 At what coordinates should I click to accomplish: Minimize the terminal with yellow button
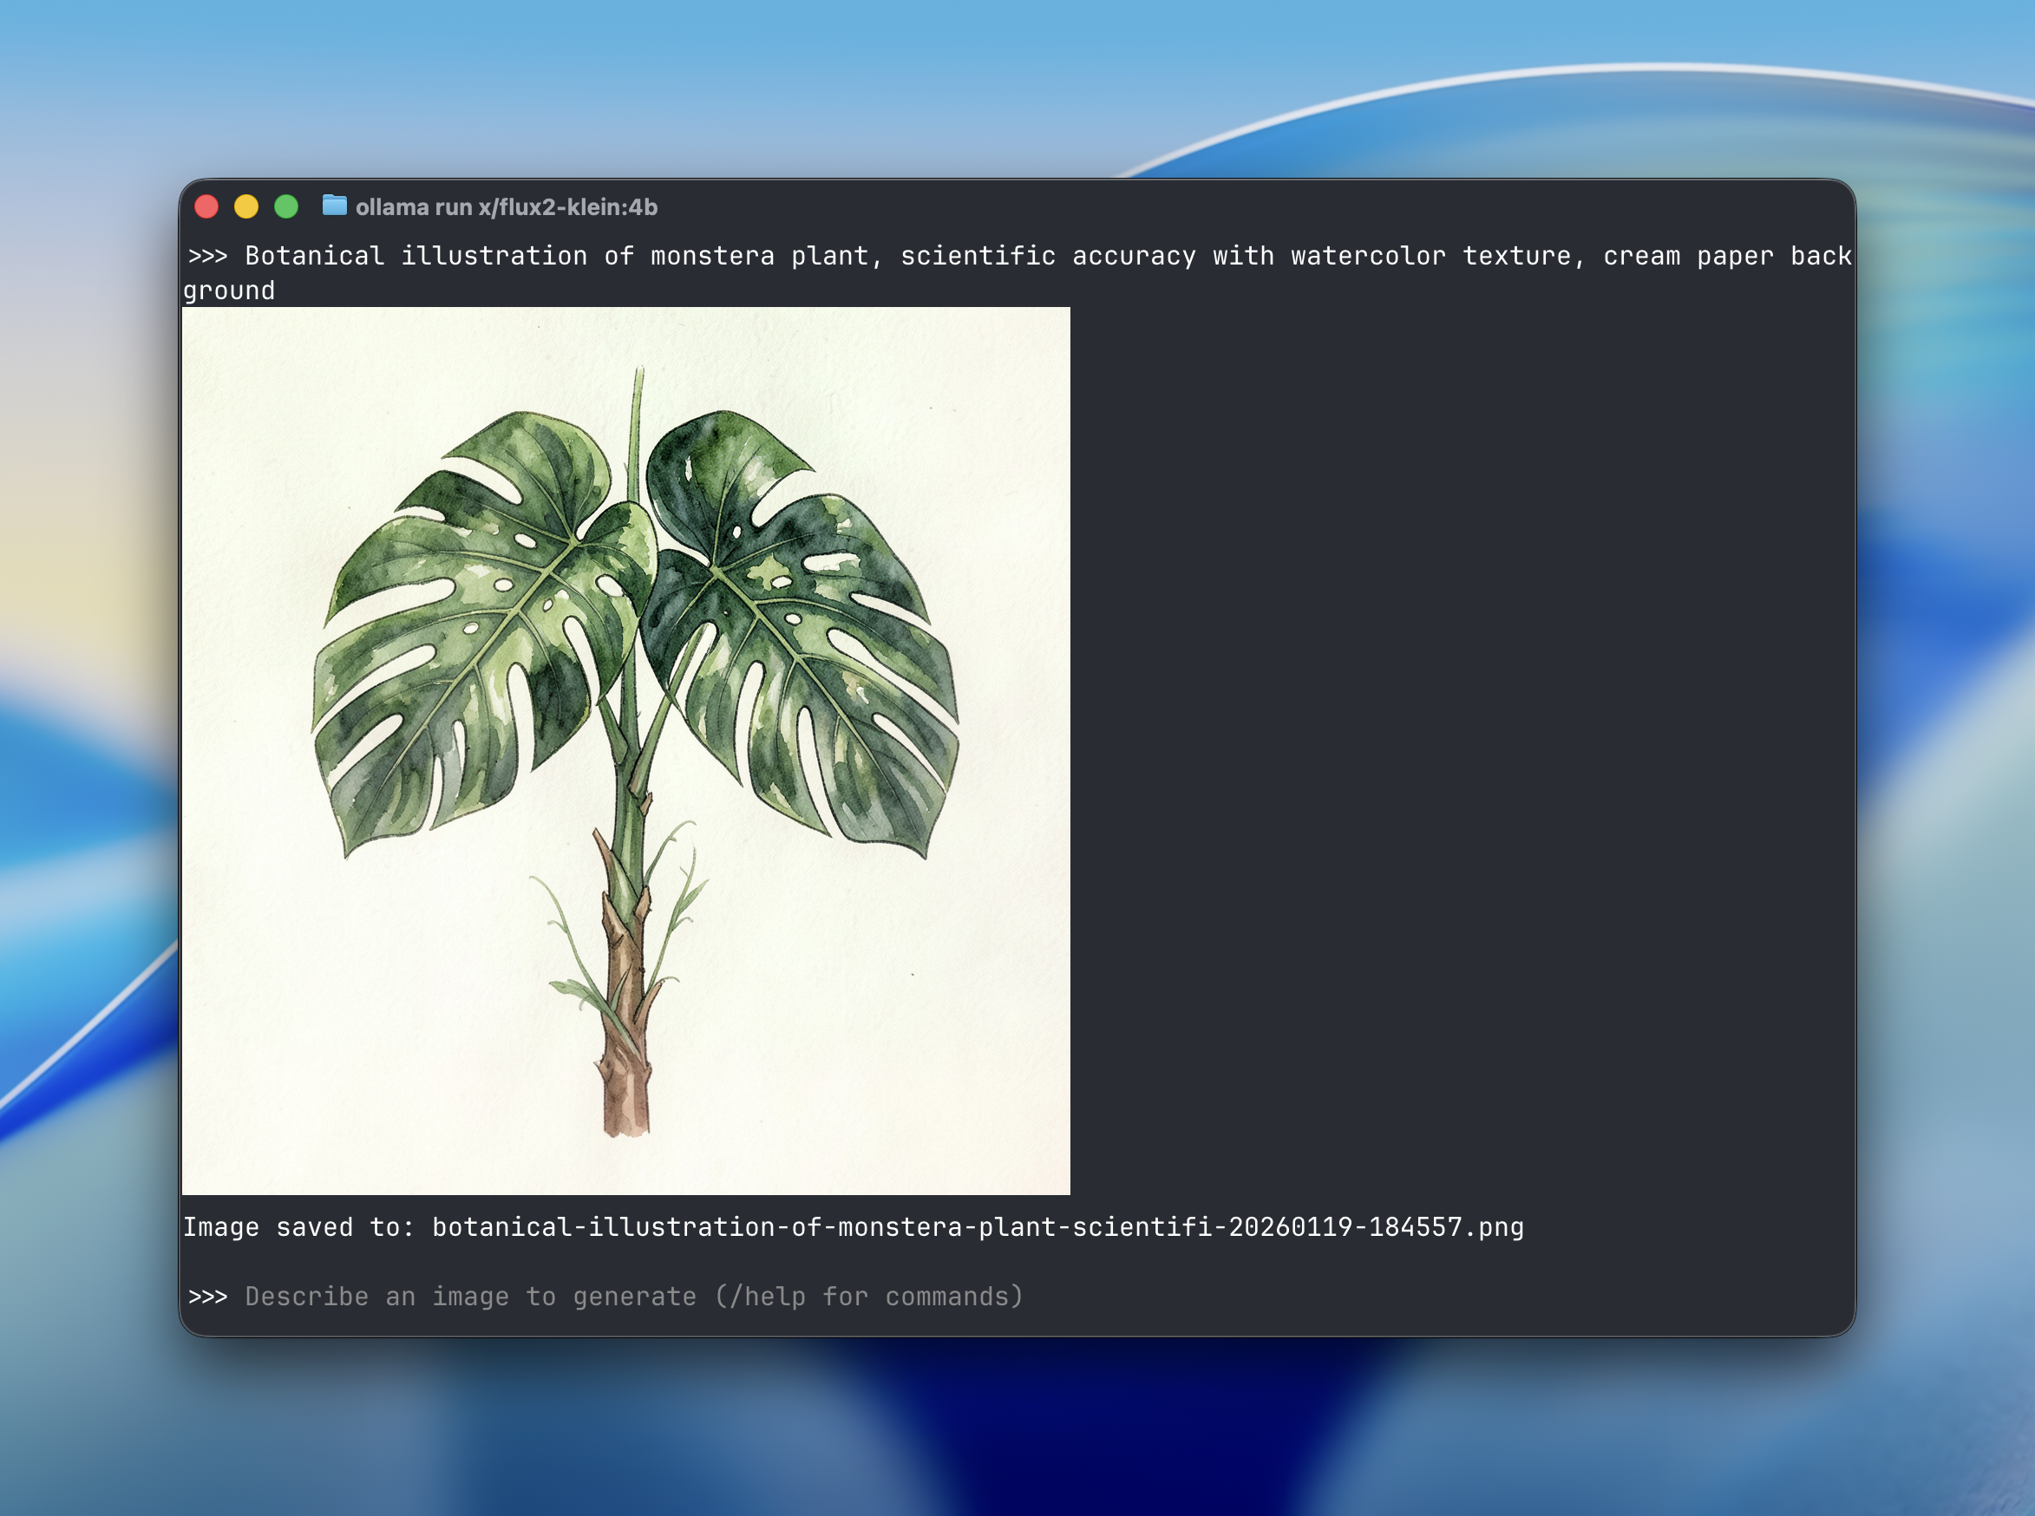[246, 206]
